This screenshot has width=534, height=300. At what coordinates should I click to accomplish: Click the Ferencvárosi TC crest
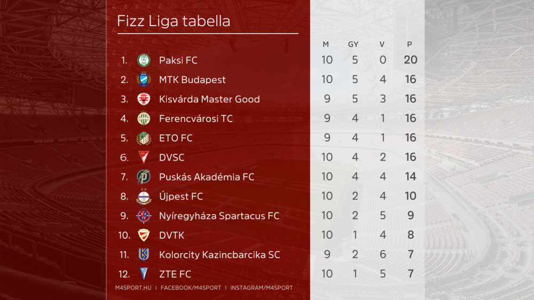pyautogui.click(x=144, y=119)
